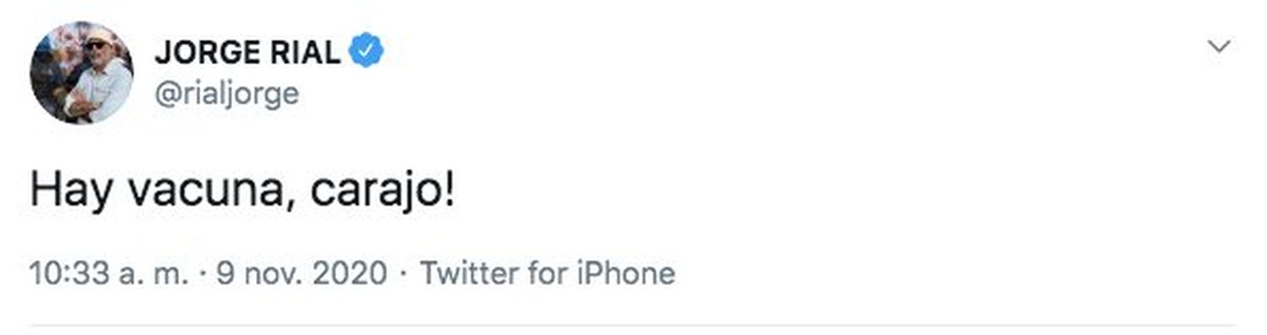This screenshot has width=1267, height=335.
Task: Click the @rialjorge handle
Action: pyautogui.click(x=226, y=94)
